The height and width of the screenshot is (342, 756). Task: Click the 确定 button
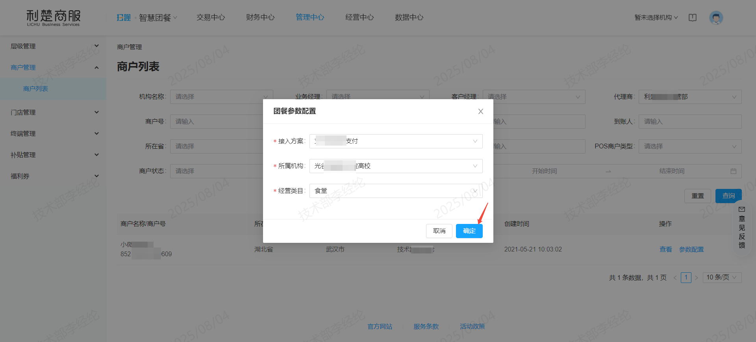pyautogui.click(x=469, y=231)
